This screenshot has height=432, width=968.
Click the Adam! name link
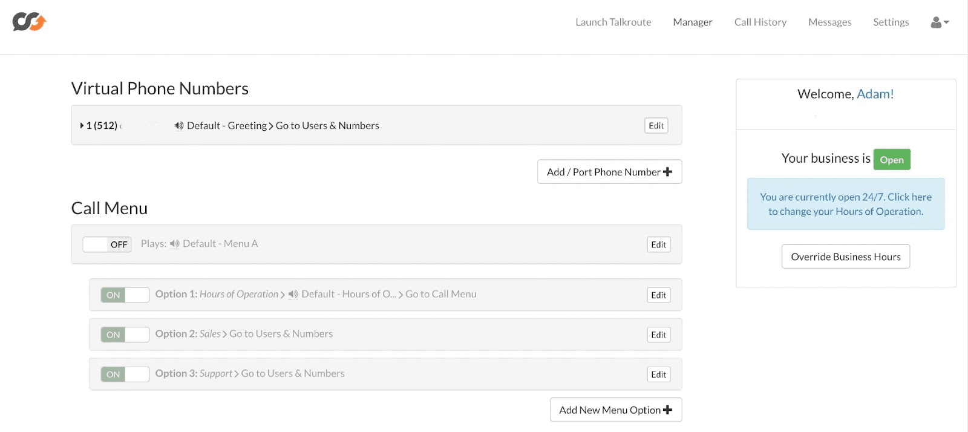[x=875, y=94]
